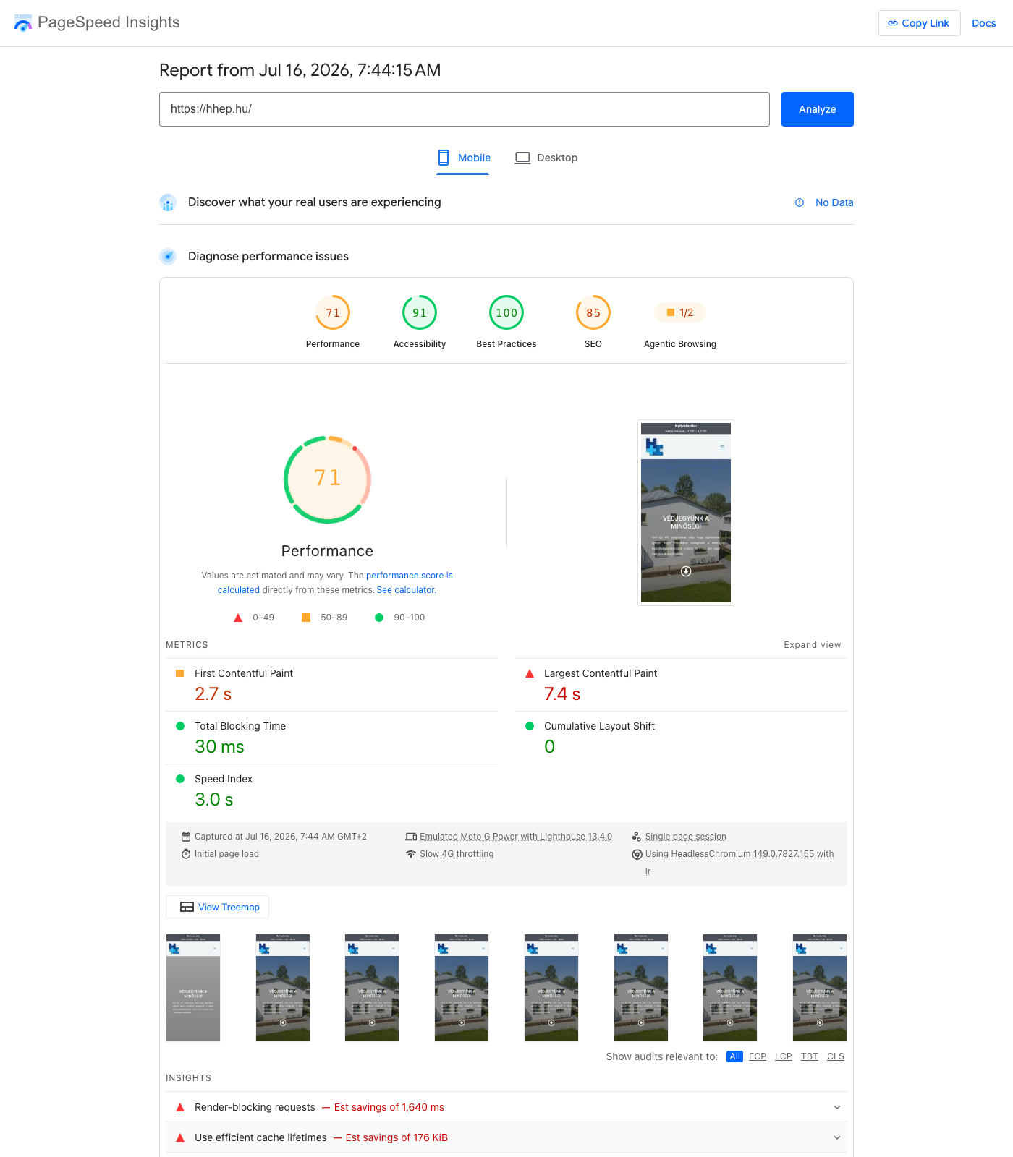Toggle Expand view for metrics
1013x1157 pixels.
813,645
